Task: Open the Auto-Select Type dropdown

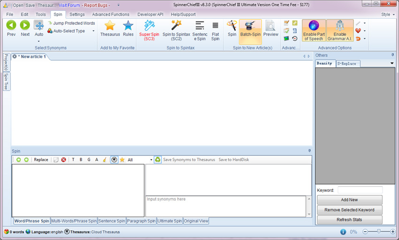Action: (x=93, y=31)
